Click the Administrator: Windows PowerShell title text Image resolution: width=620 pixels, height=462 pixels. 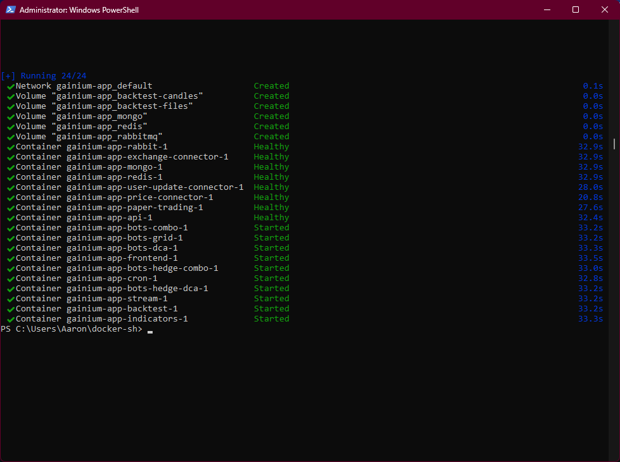click(x=79, y=10)
